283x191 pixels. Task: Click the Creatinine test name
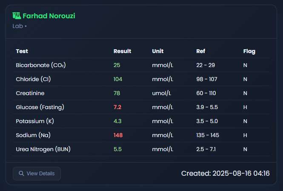pos(30,93)
